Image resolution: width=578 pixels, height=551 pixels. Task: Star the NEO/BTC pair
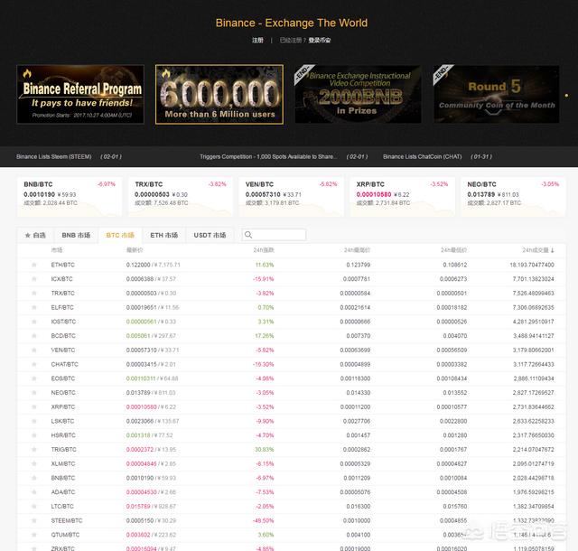[x=34, y=392]
